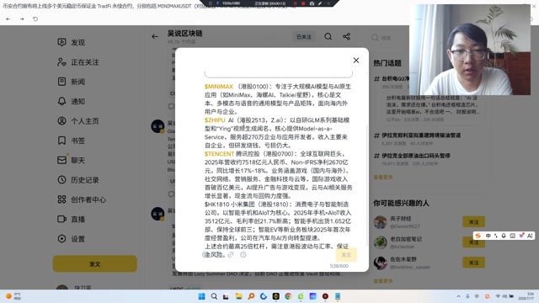Open File Explorer from taskbar
Screen dimensions: 539x303
tap(239, 296)
